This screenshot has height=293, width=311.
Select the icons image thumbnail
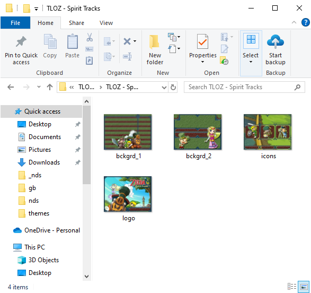pos(268,132)
